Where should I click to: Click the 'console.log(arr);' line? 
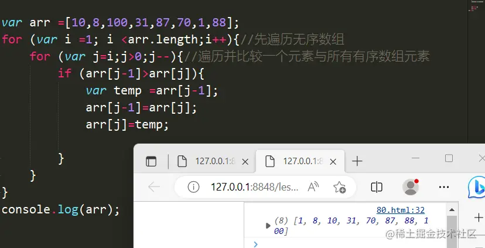(61, 210)
